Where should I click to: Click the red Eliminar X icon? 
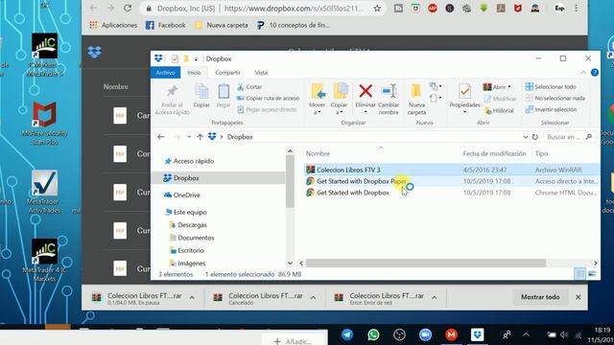point(366,91)
